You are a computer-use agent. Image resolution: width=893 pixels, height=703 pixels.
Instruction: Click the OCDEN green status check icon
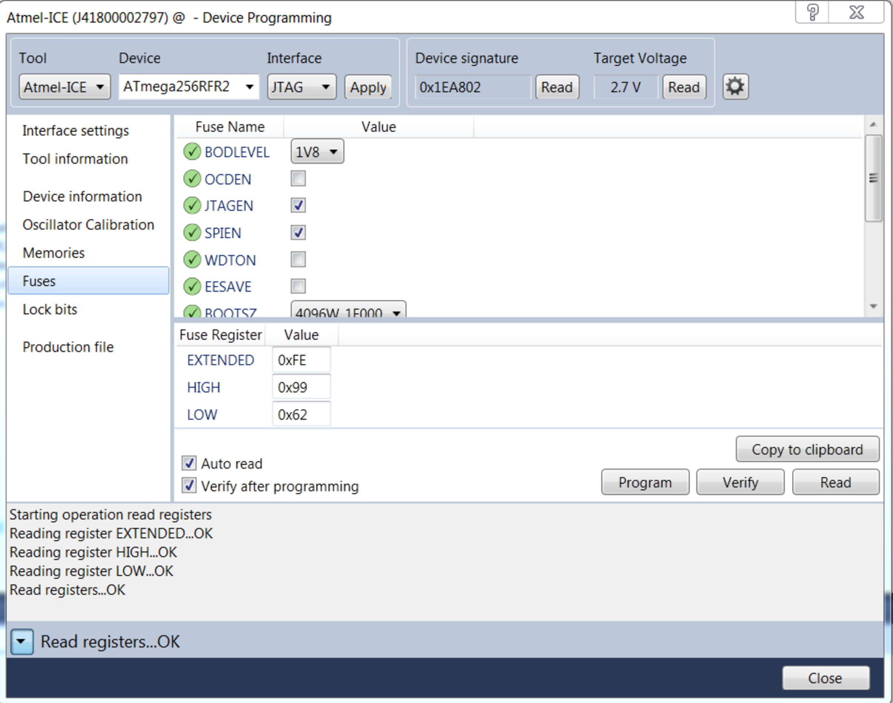pyautogui.click(x=192, y=179)
